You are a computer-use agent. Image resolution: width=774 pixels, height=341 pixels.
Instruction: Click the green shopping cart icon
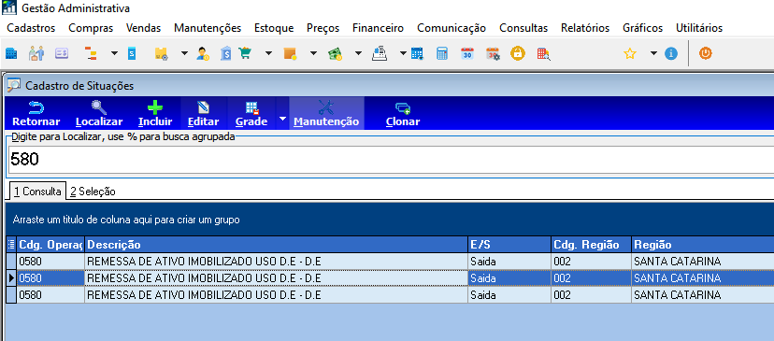(x=245, y=53)
